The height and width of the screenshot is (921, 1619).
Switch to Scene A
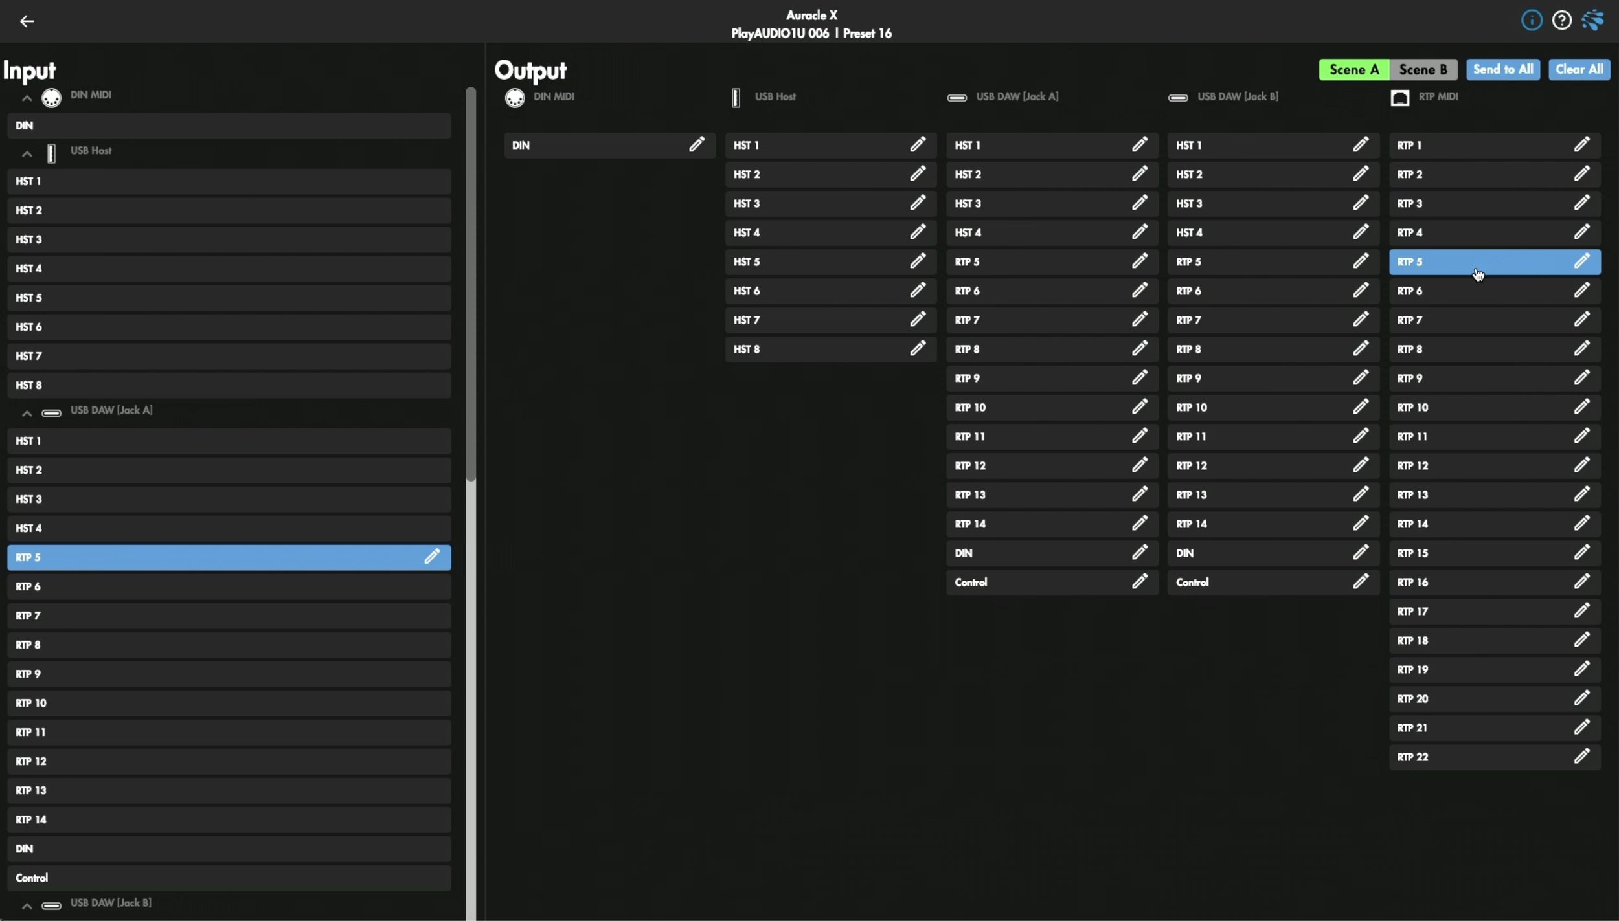point(1353,70)
